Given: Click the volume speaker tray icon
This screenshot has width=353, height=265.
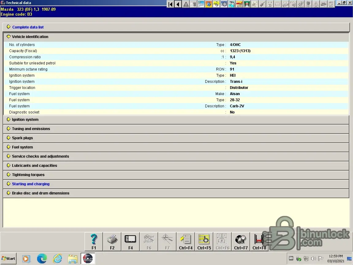Looking at the screenshot, I should [x=313, y=259].
